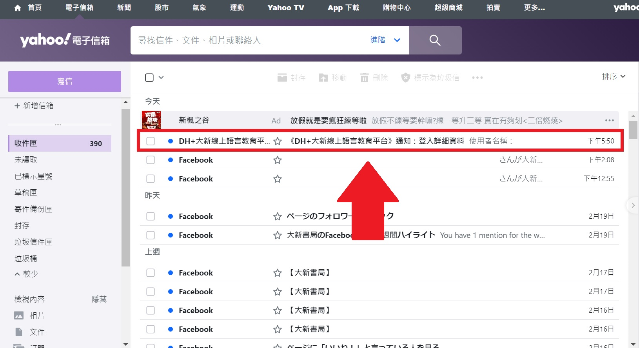Viewport: 639px width, 348px height.
Task: Click the magnifier search button
Action: [435, 40]
